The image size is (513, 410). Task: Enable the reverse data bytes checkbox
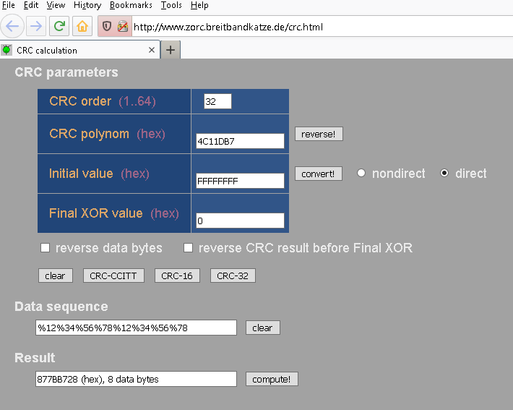45,247
